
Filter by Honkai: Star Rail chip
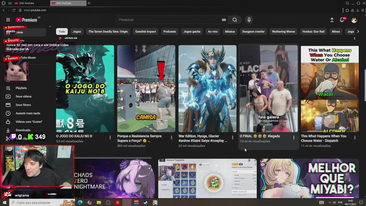[x=313, y=31]
